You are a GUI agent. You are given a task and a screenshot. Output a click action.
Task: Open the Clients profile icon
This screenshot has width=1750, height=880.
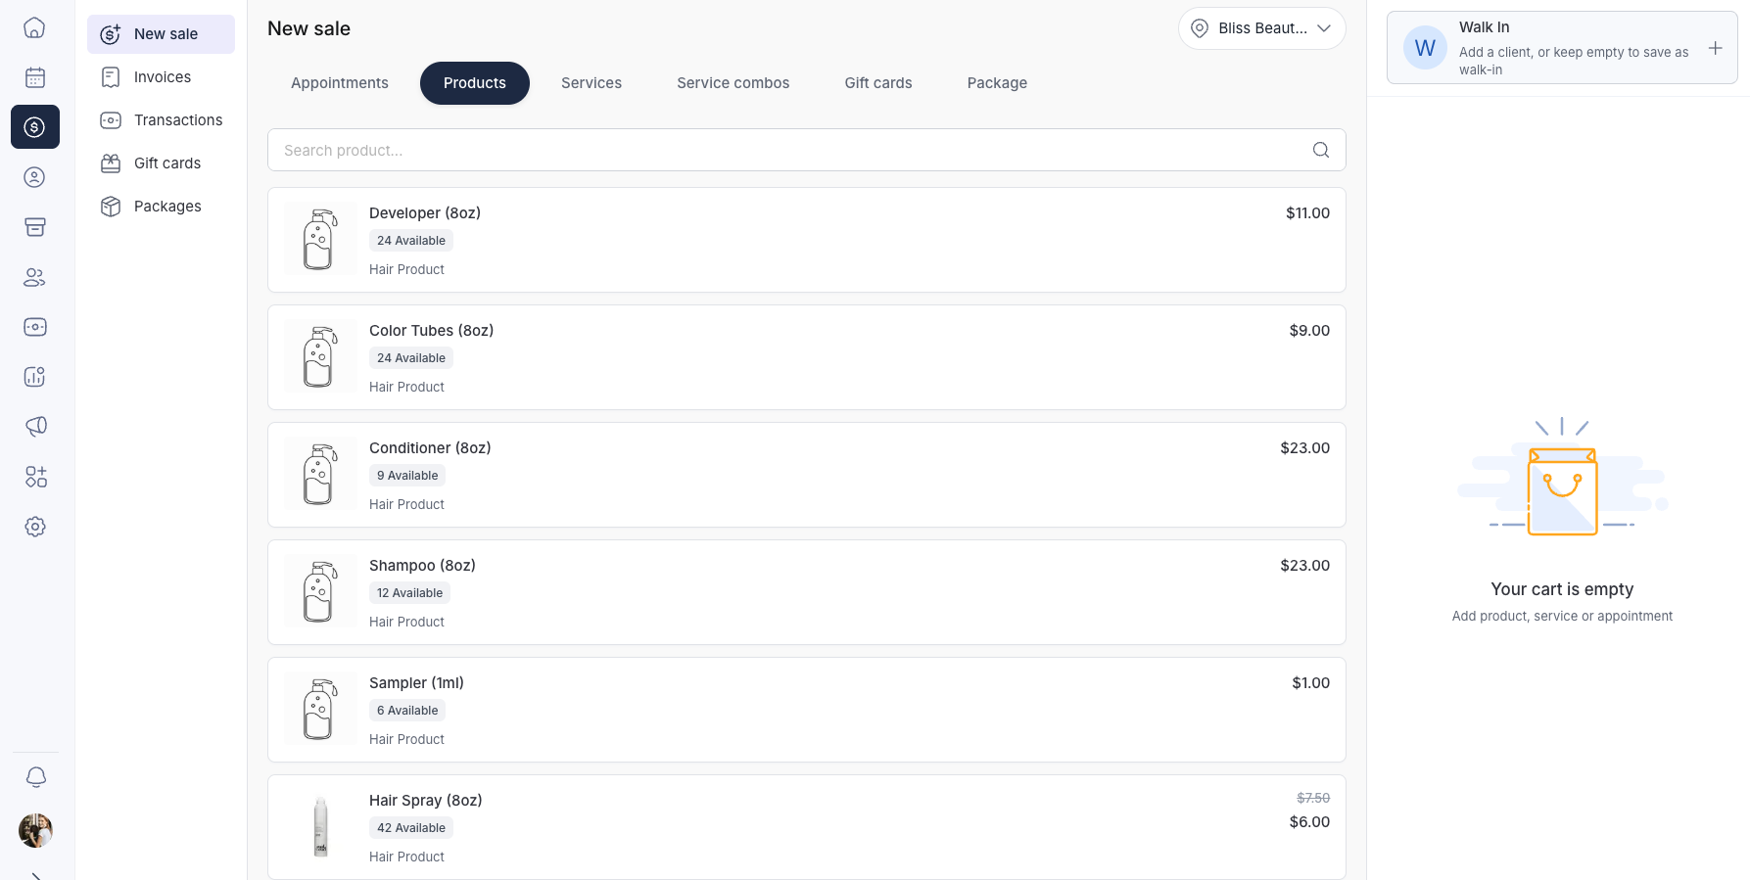(x=35, y=177)
